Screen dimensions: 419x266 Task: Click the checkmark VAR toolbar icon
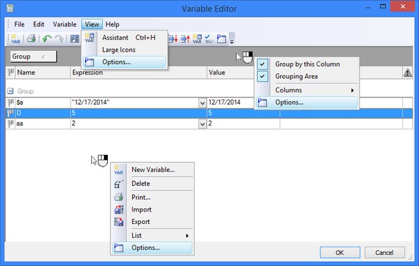click(209, 39)
